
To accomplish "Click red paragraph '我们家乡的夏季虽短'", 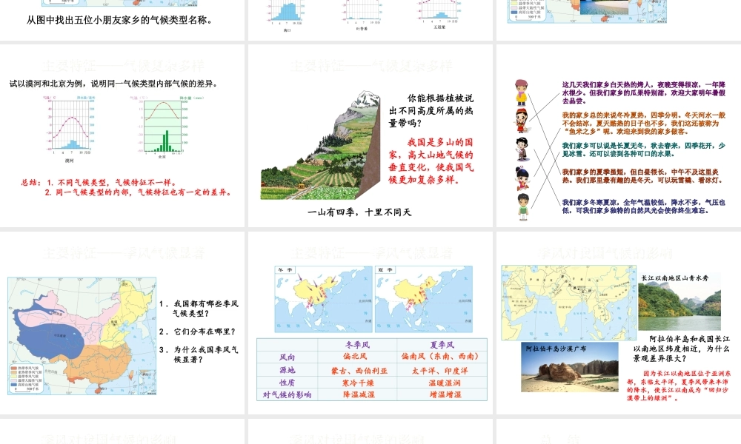I will click(642, 176).
